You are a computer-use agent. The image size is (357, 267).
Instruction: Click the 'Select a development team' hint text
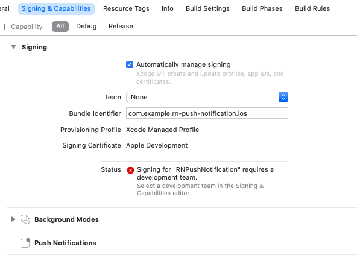click(200, 189)
